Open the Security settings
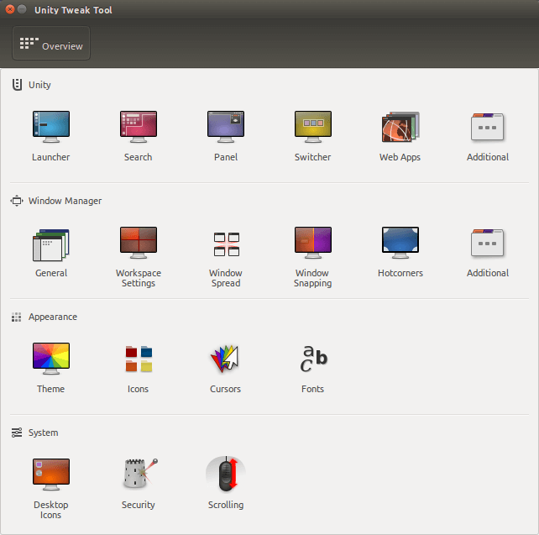This screenshot has height=535, width=539. click(x=140, y=473)
